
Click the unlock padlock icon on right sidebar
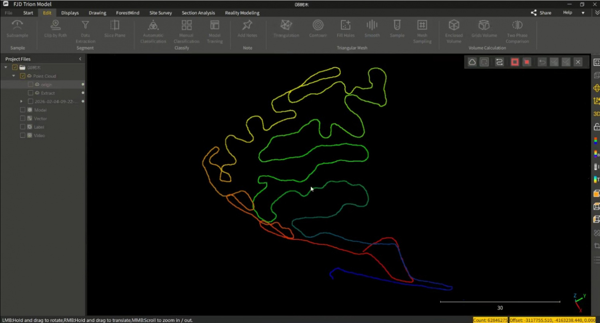pos(596,127)
